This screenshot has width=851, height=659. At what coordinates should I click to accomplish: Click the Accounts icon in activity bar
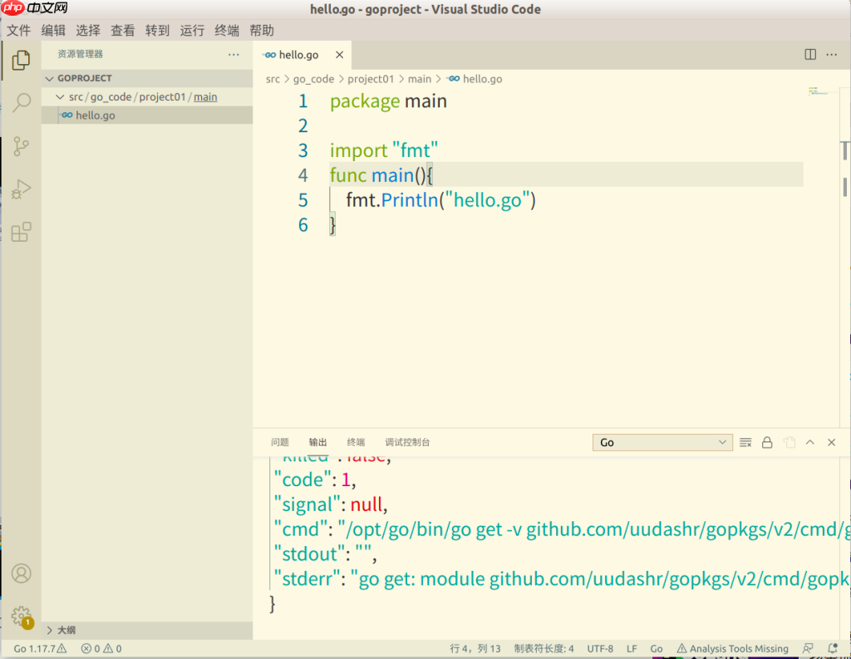(22, 573)
